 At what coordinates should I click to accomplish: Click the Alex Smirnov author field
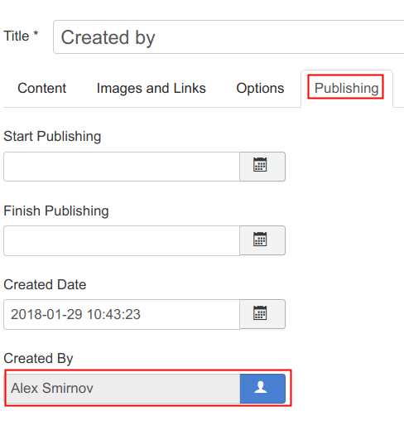(123, 388)
